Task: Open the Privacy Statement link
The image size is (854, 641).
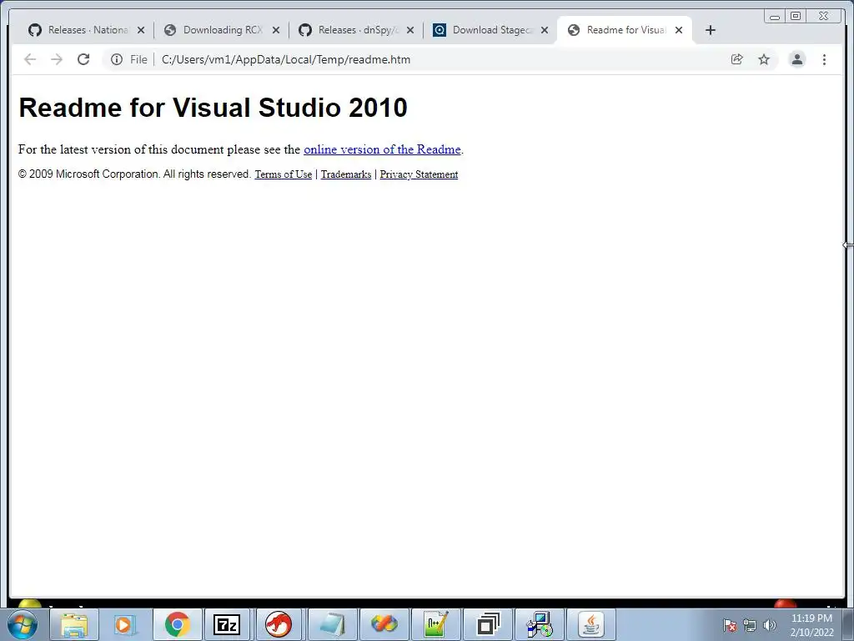Action: pos(419,174)
